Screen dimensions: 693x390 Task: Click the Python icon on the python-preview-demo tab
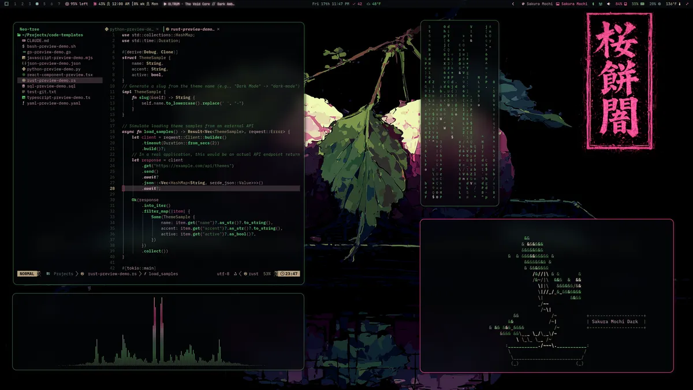point(106,29)
